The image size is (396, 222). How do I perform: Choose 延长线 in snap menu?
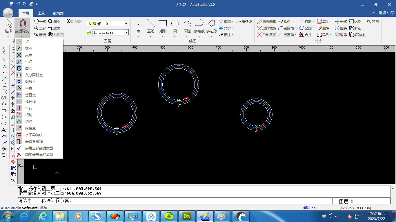(x=39, y=101)
